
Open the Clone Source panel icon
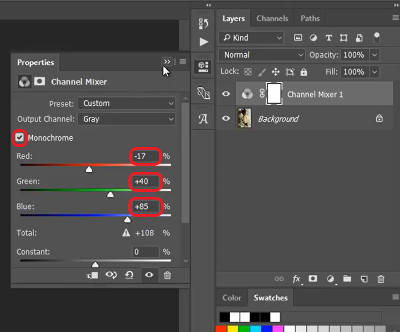point(203,93)
